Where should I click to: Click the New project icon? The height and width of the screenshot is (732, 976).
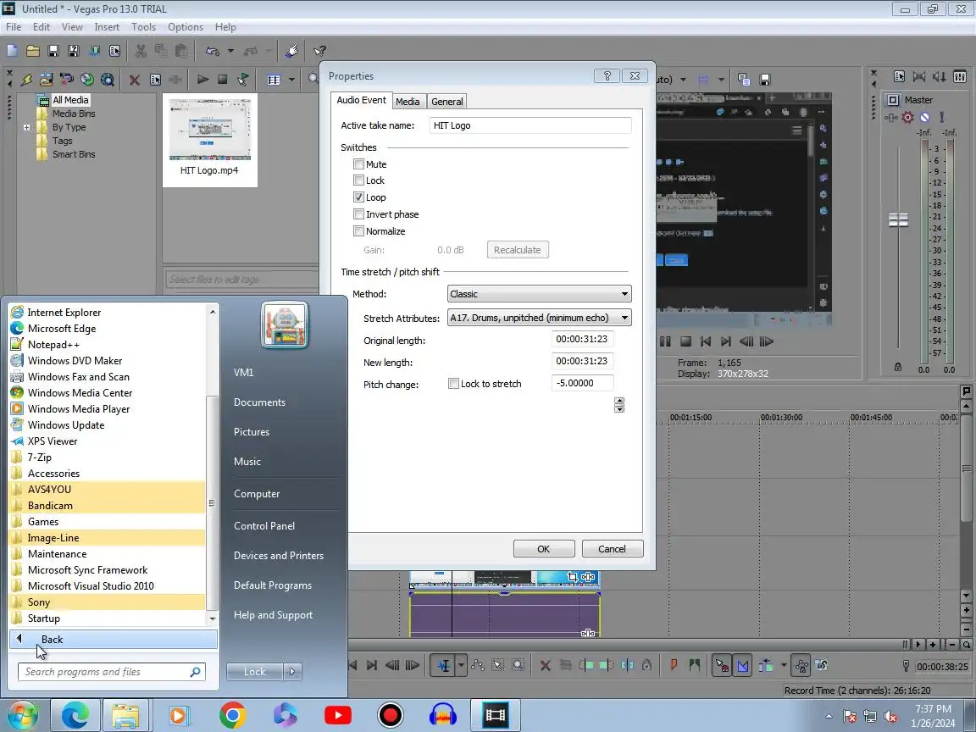tap(12, 51)
